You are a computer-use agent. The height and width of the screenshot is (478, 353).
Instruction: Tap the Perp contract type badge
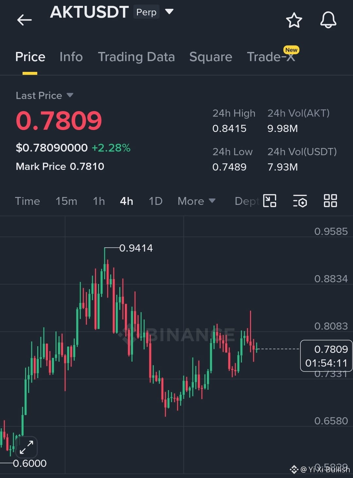[x=146, y=12]
